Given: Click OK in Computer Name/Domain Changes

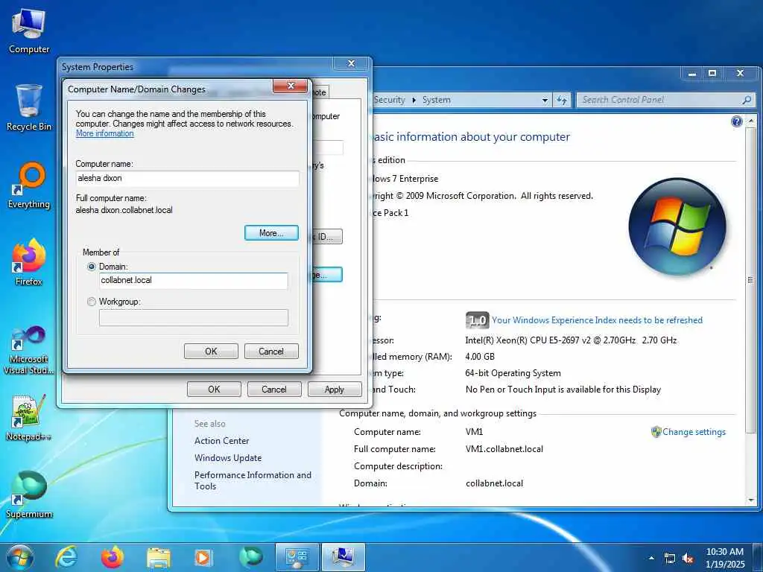Looking at the screenshot, I should coord(211,352).
